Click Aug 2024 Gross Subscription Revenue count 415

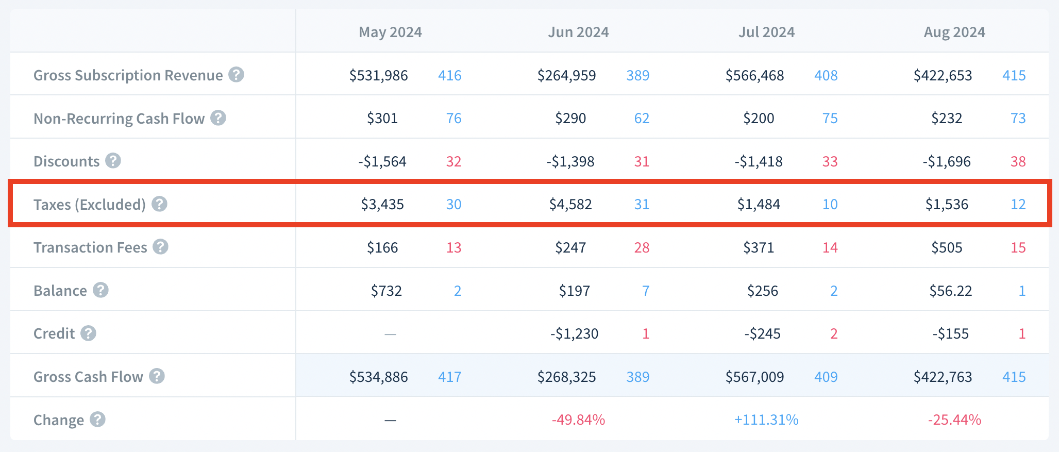click(x=1014, y=75)
